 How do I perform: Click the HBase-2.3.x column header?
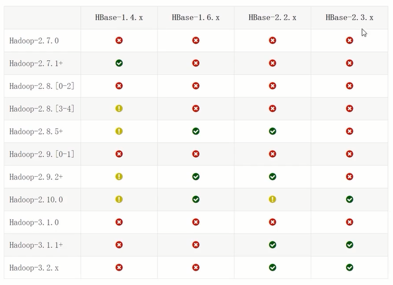[x=349, y=17]
